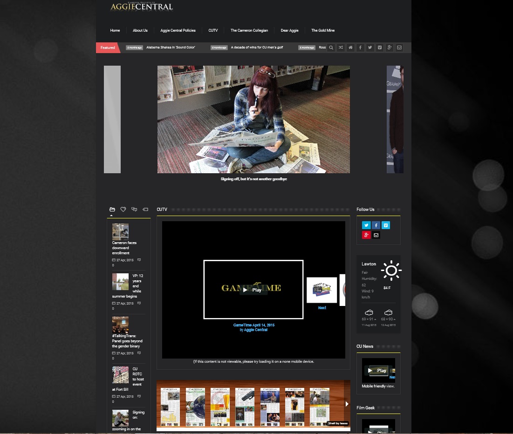Open 'A decade of wins for CU men's golf'
513x434 pixels.
[x=257, y=47]
